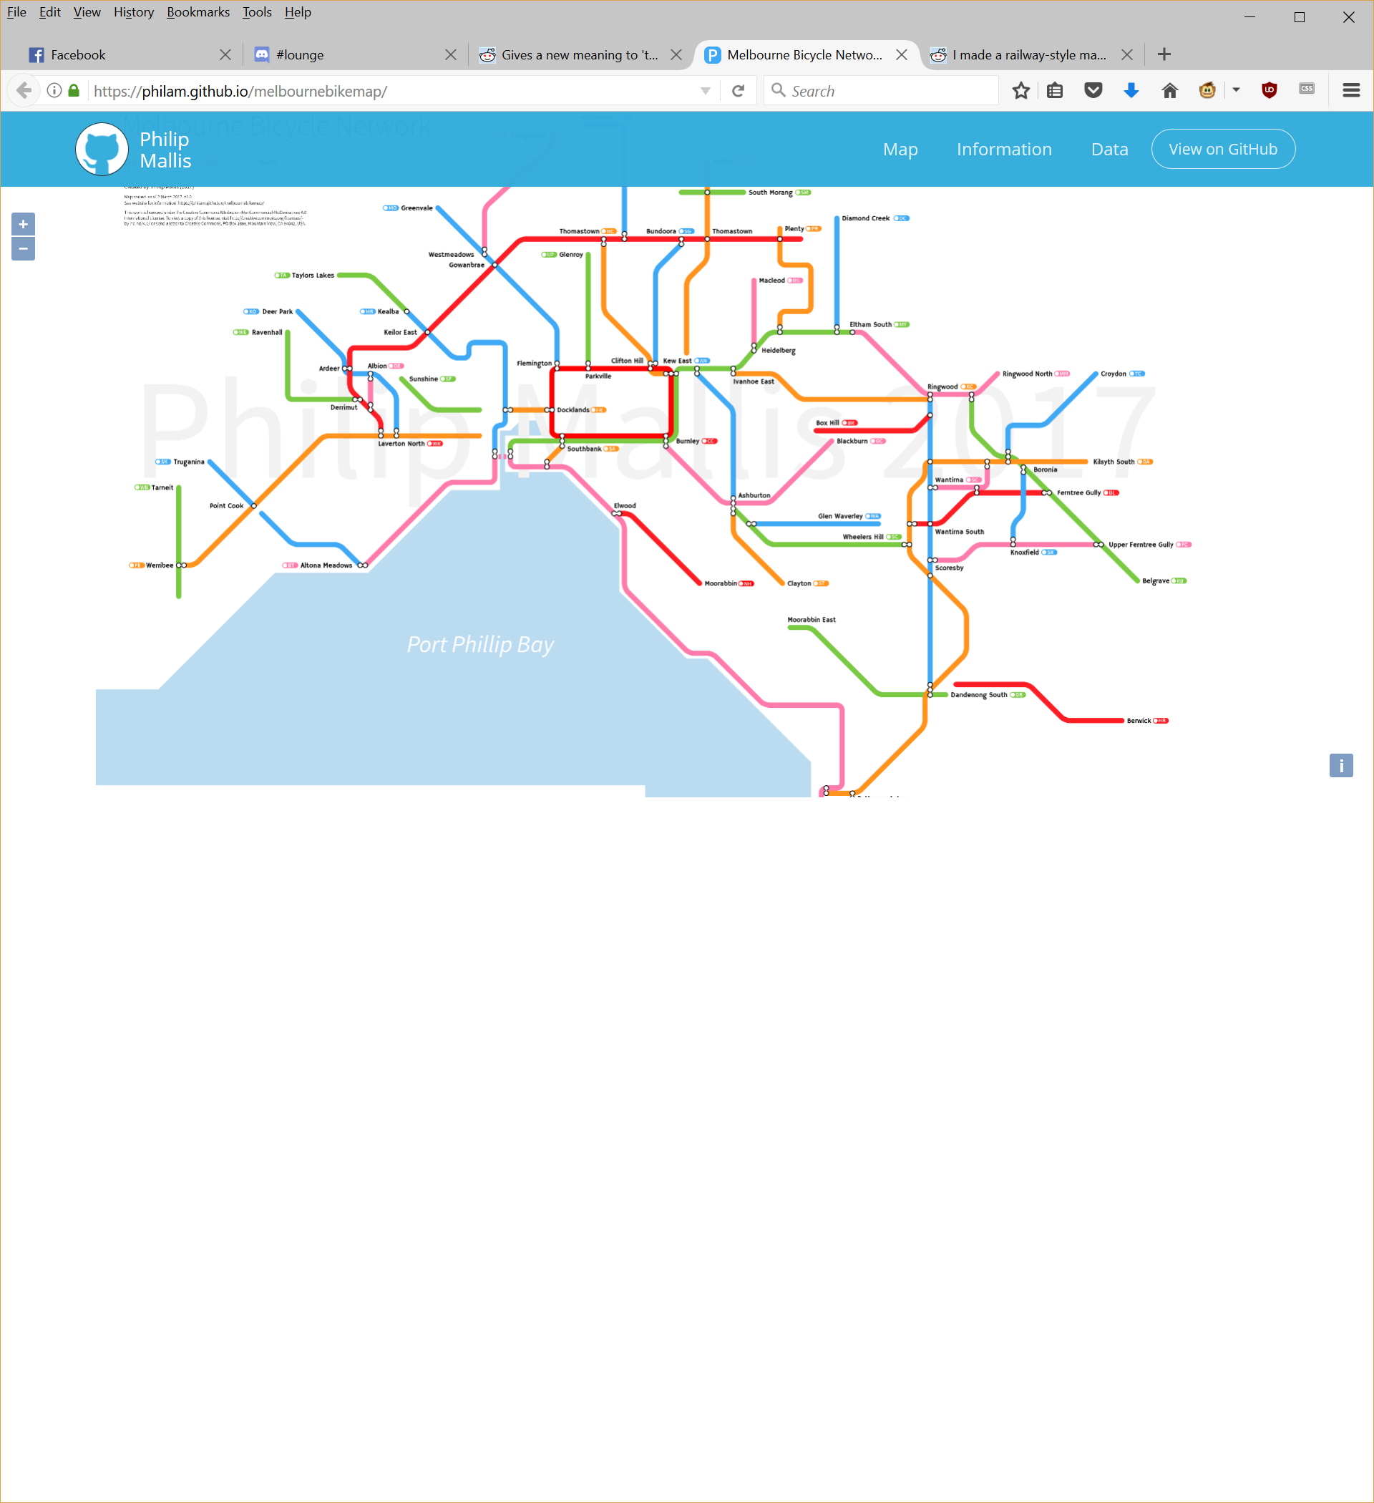Open the uBlock Origin shield icon

1269,91
